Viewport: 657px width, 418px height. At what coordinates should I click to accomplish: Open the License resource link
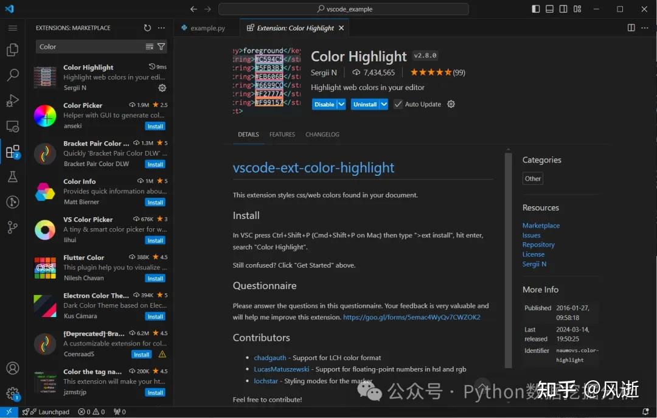(x=534, y=254)
